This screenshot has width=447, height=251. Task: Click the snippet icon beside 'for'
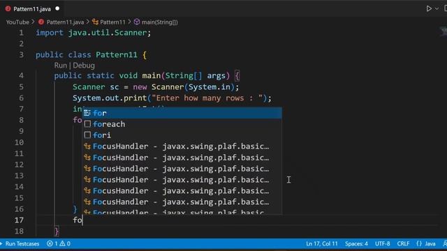87,113
